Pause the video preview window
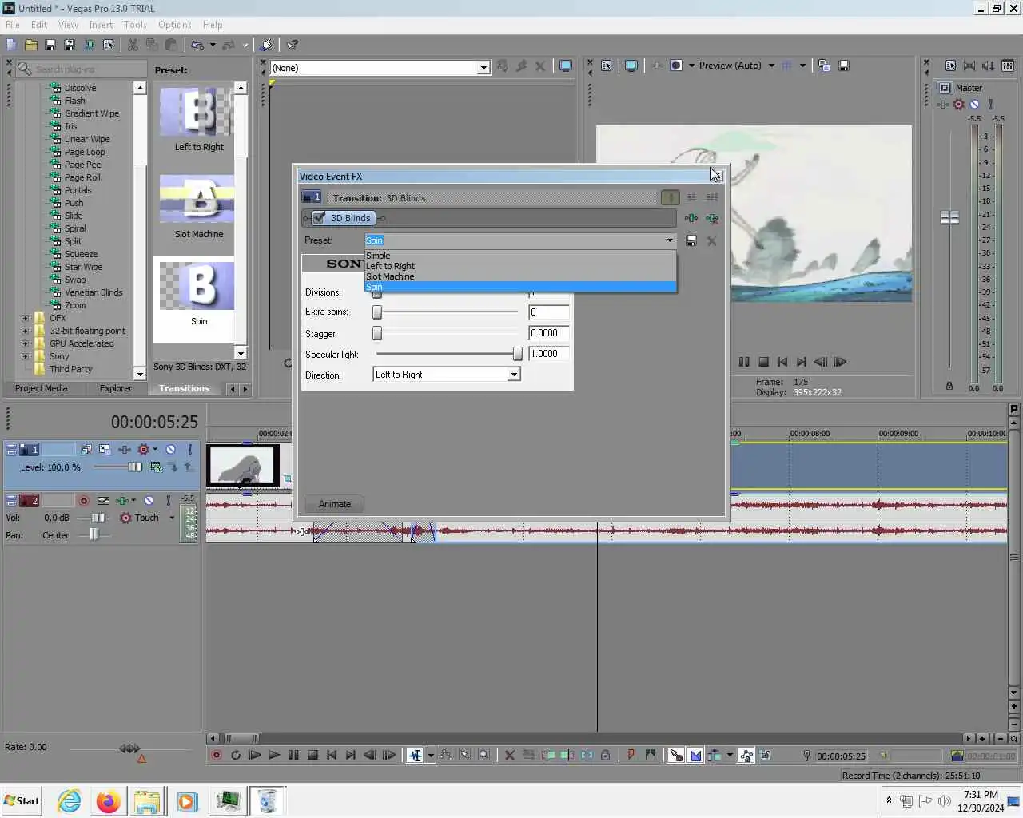Screen dimensions: 1023x818 (x=744, y=362)
